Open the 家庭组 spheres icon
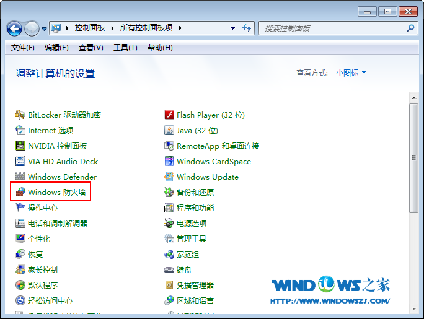Image resolution: width=424 pixels, height=319 pixels. click(169, 254)
